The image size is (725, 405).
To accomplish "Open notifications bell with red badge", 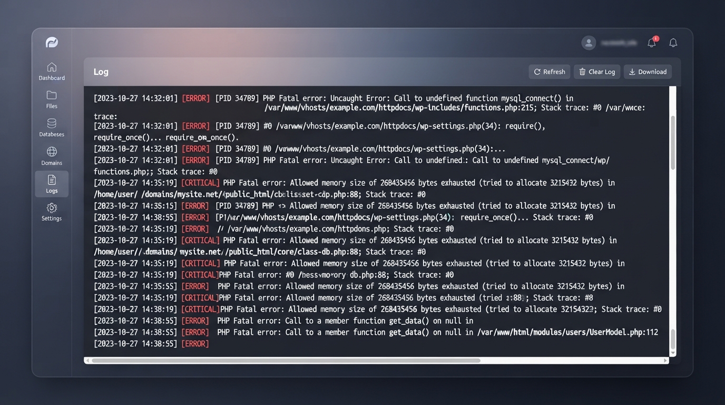I will click(x=652, y=42).
